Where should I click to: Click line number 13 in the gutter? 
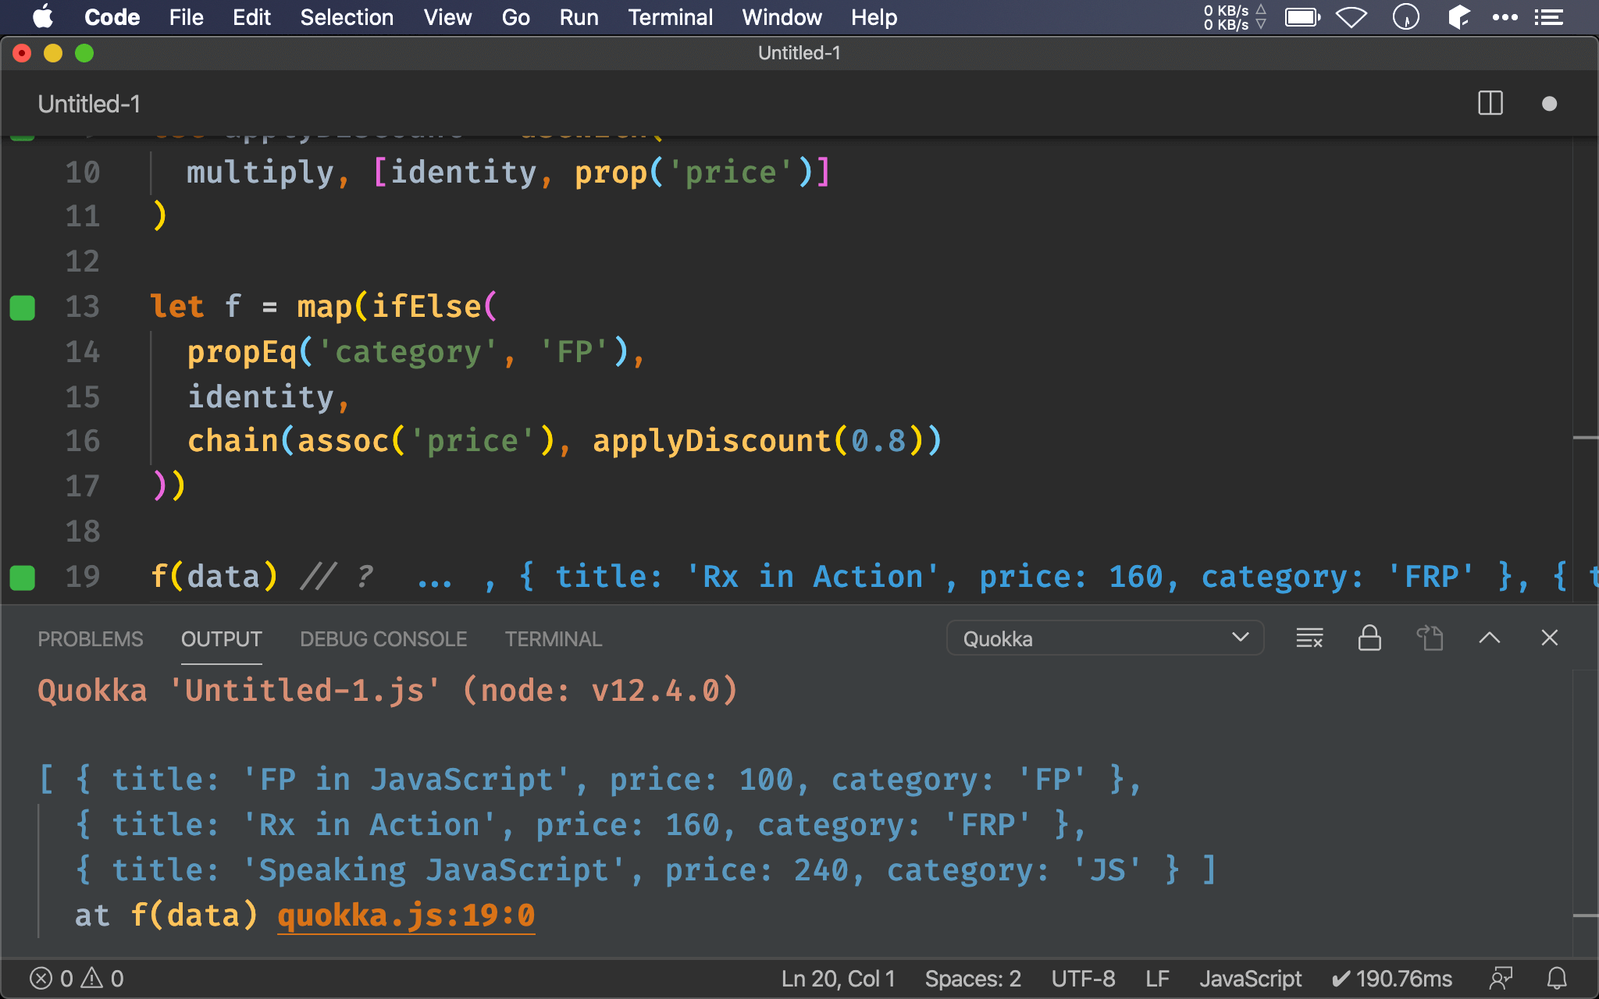[82, 307]
